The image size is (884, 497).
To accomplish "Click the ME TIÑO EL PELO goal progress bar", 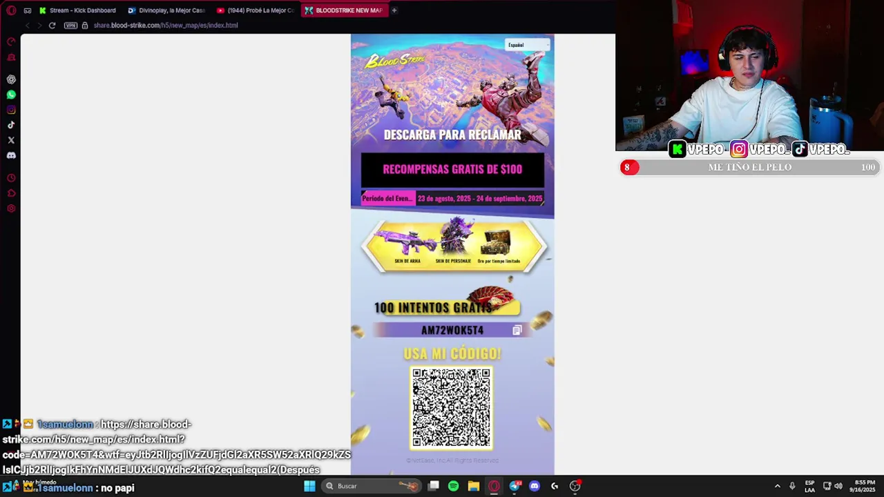I will pyautogui.click(x=749, y=167).
